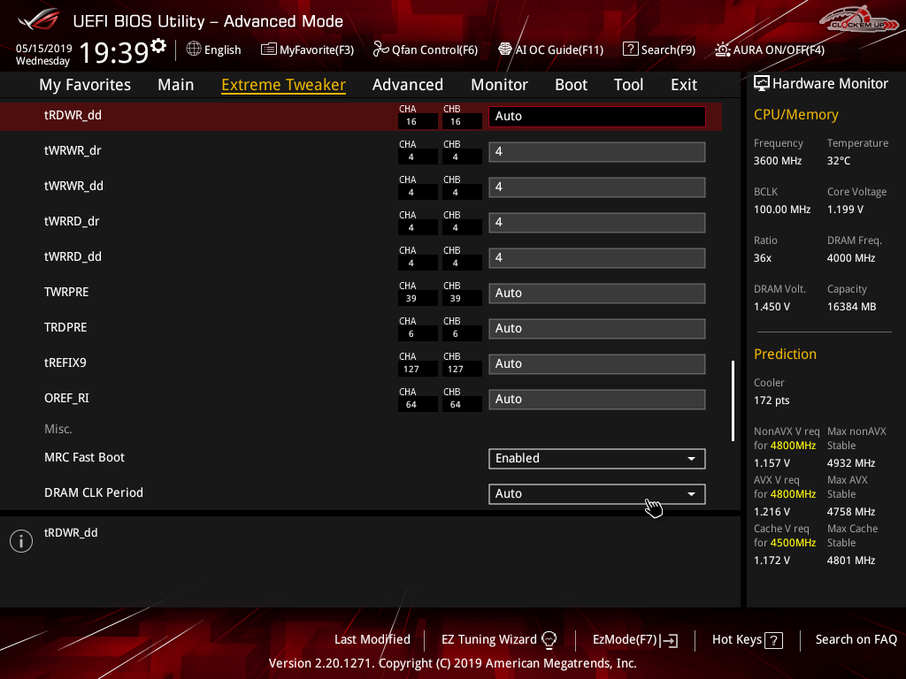The height and width of the screenshot is (679, 906).
Task: Open Qfan Control fan icon
Action: point(380,50)
